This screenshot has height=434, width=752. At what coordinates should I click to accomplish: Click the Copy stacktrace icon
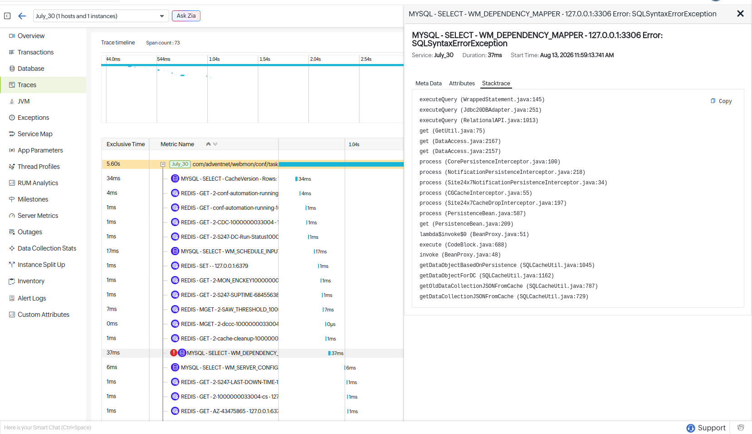(713, 101)
